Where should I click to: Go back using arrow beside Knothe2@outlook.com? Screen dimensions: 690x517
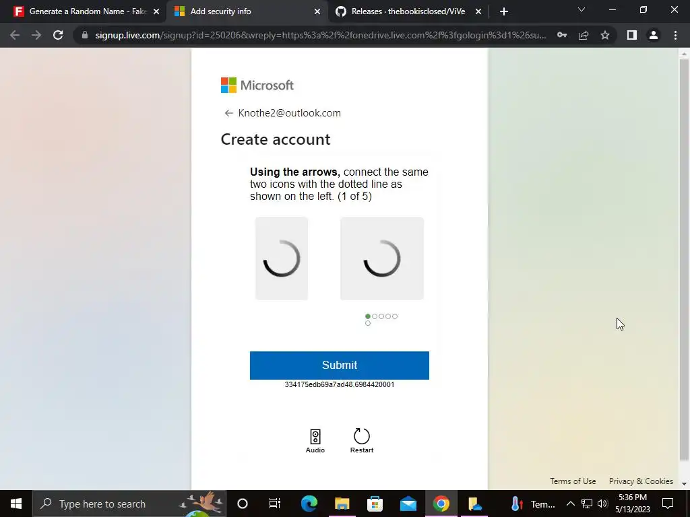(228, 113)
